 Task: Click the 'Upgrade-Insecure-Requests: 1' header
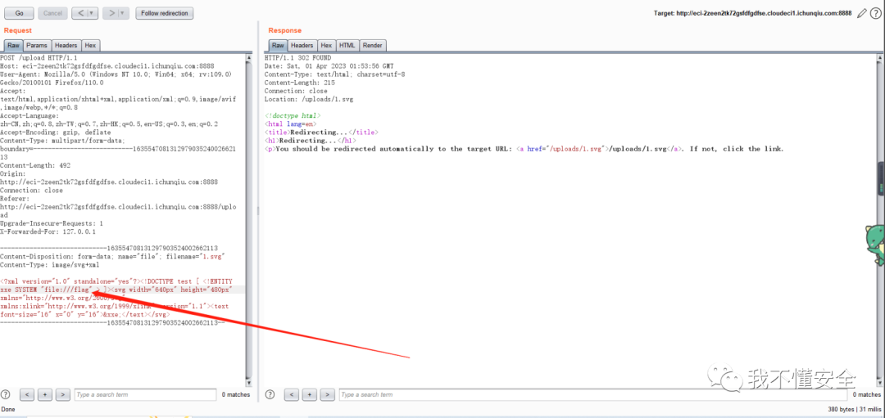coord(52,223)
